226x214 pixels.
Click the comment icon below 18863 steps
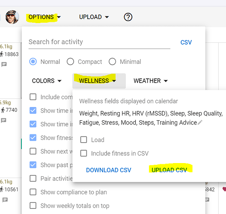pos(4,64)
